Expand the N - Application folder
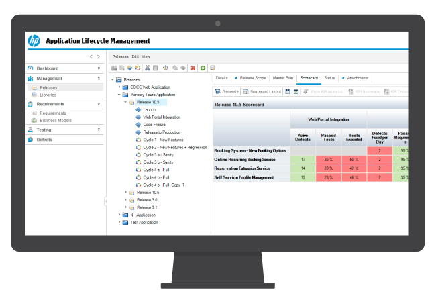Viewport: 436px width, 302px height. (119, 215)
